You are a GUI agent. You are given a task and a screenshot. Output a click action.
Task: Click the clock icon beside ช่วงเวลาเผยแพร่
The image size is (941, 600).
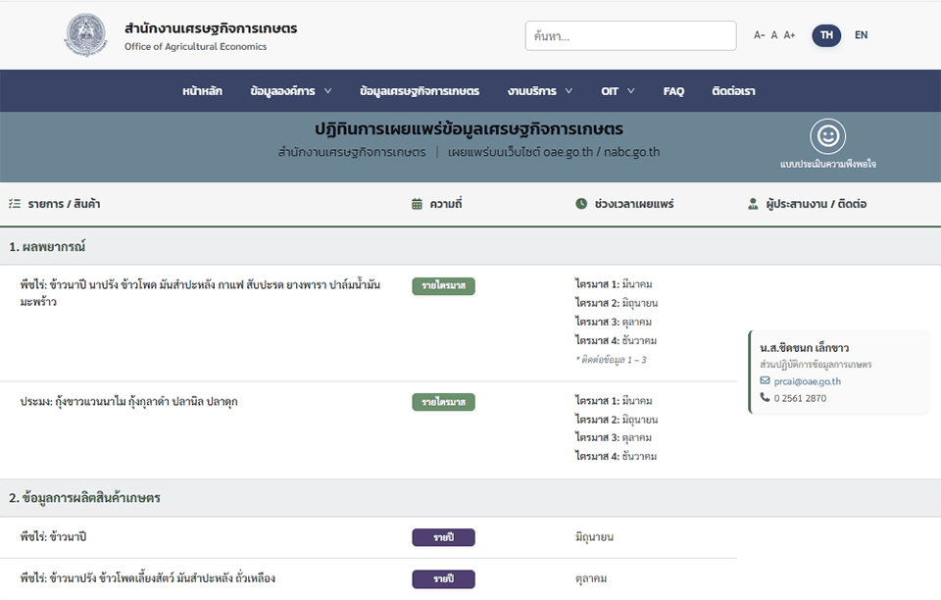click(x=581, y=204)
